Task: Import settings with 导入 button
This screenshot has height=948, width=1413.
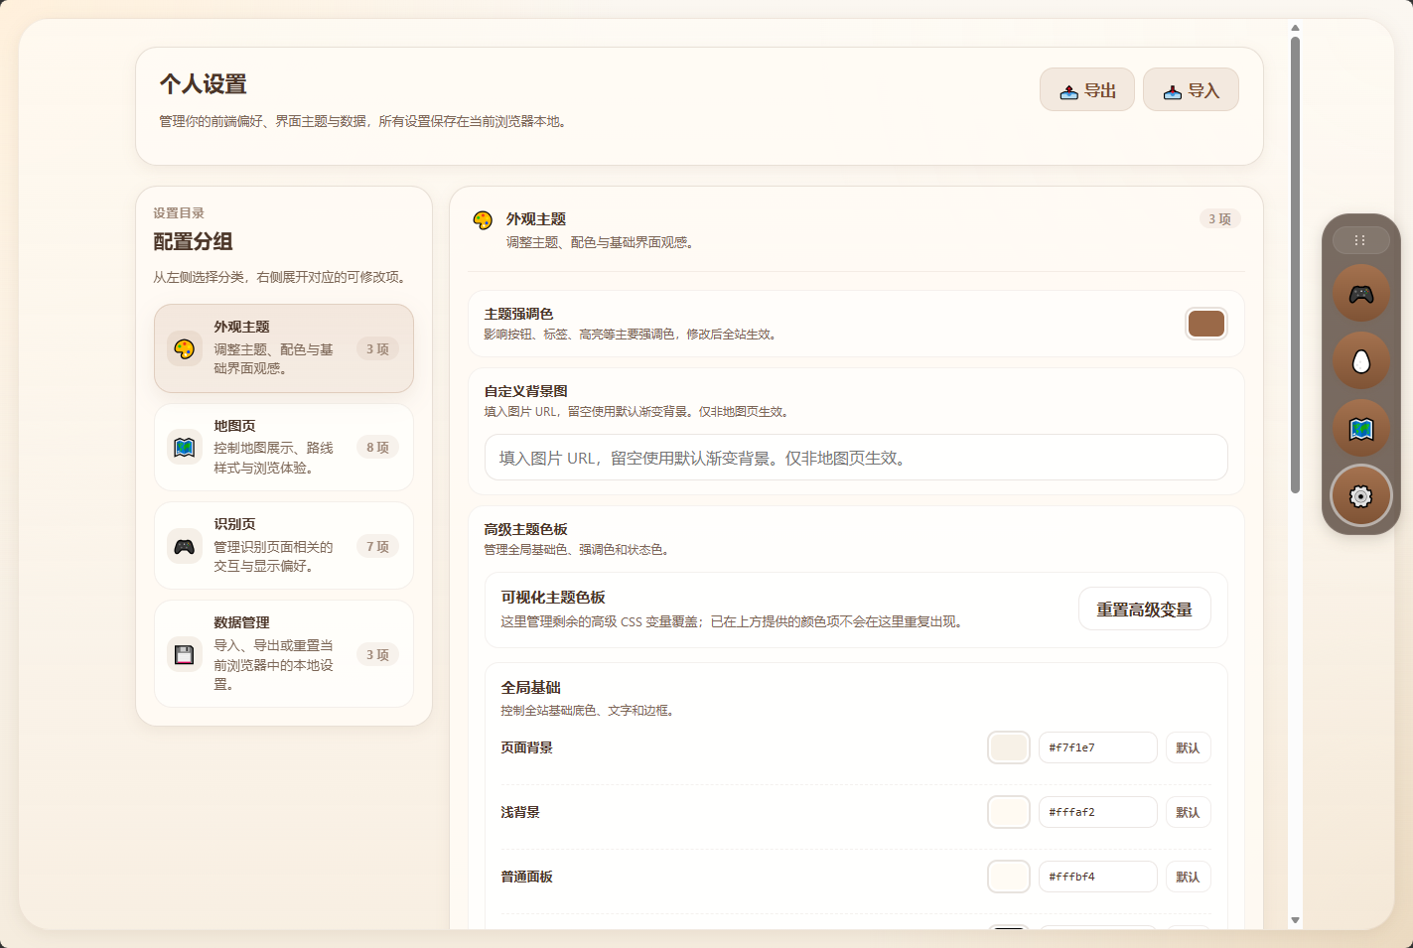Action: coord(1191,89)
